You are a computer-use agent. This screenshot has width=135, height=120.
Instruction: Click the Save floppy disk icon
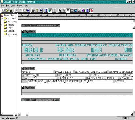pos(11,10)
